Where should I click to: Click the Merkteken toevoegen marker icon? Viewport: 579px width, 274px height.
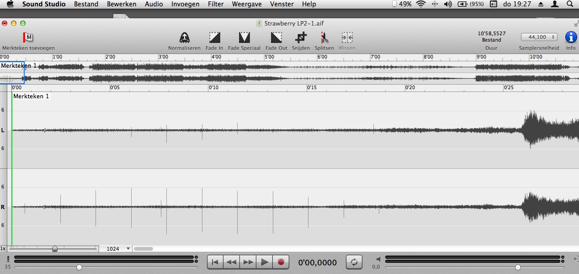(28, 38)
